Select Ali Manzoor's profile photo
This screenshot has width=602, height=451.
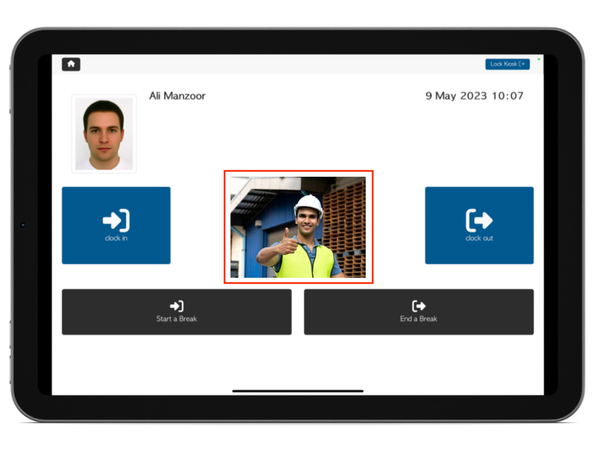104,134
